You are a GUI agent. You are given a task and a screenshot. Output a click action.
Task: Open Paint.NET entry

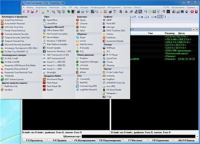point(109,24)
